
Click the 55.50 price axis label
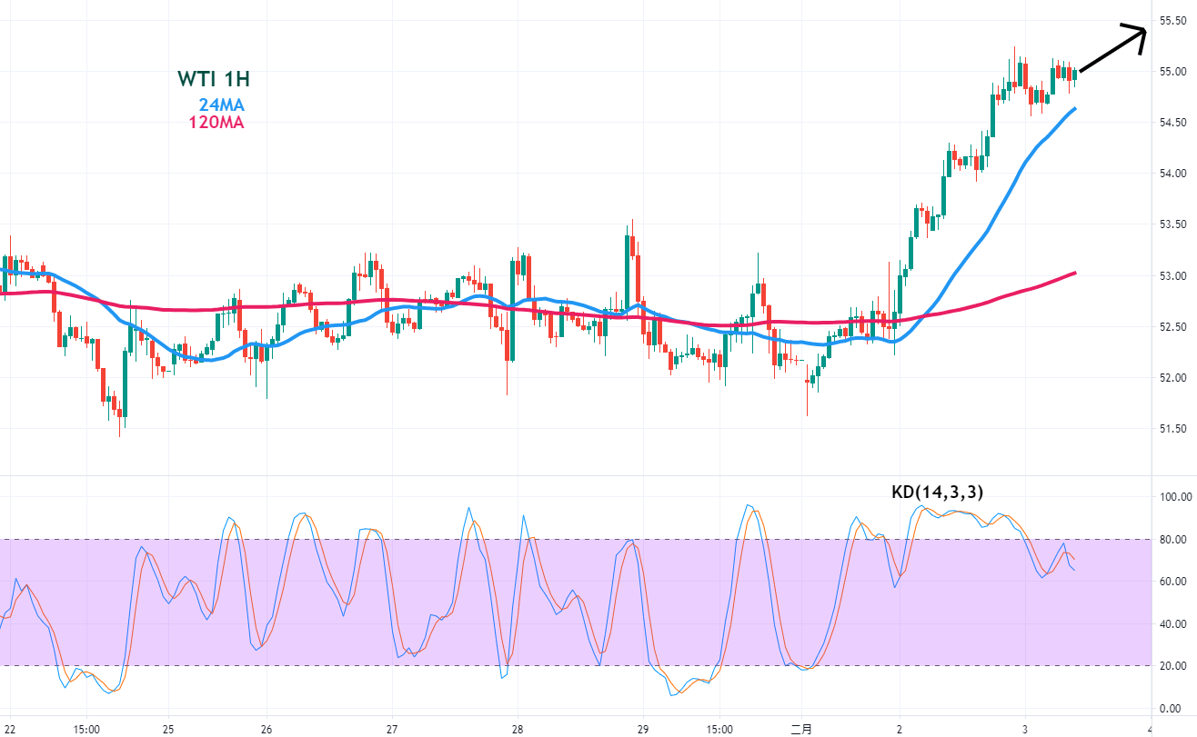pyautogui.click(x=1172, y=20)
